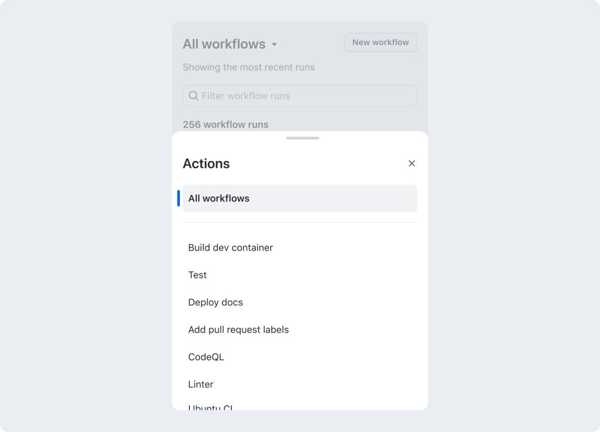
Task: Choose the Linter workflow
Action: point(200,385)
